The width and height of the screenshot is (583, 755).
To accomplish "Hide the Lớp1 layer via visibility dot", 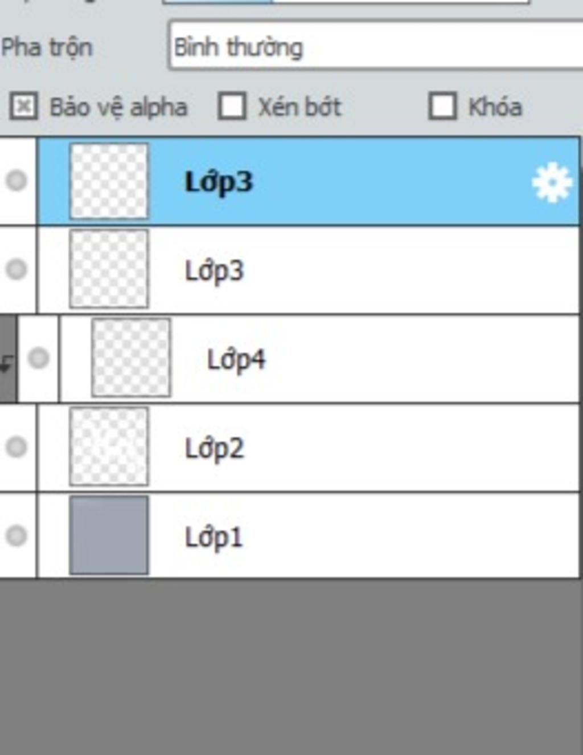I will tap(17, 535).
